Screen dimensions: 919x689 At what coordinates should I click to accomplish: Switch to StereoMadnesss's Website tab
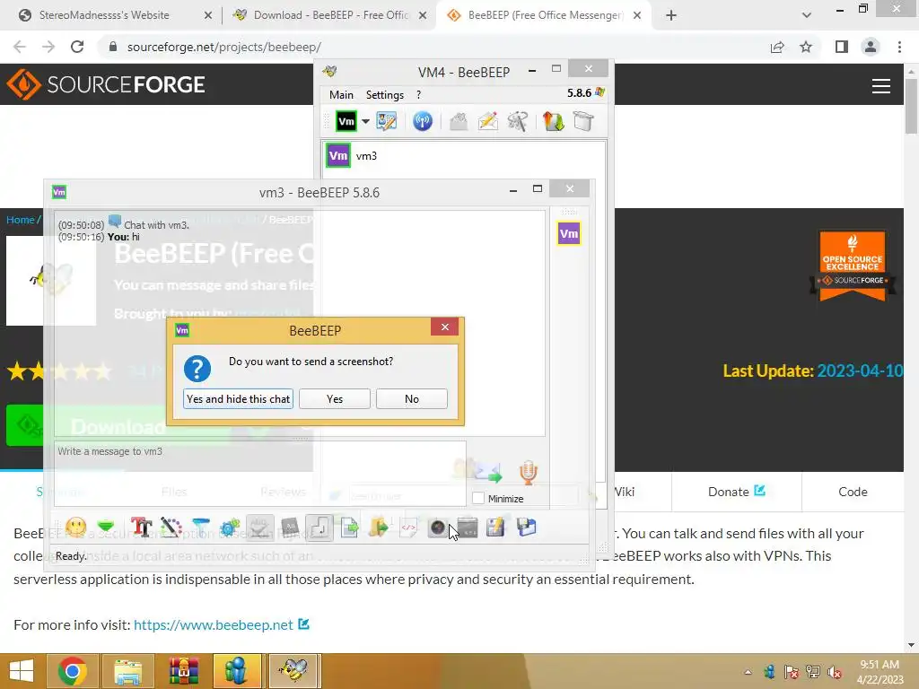pyautogui.click(x=104, y=15)
